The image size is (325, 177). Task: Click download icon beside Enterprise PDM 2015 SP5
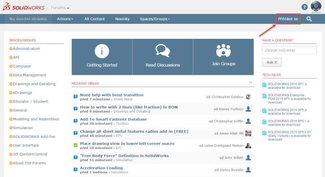[264, 96]
